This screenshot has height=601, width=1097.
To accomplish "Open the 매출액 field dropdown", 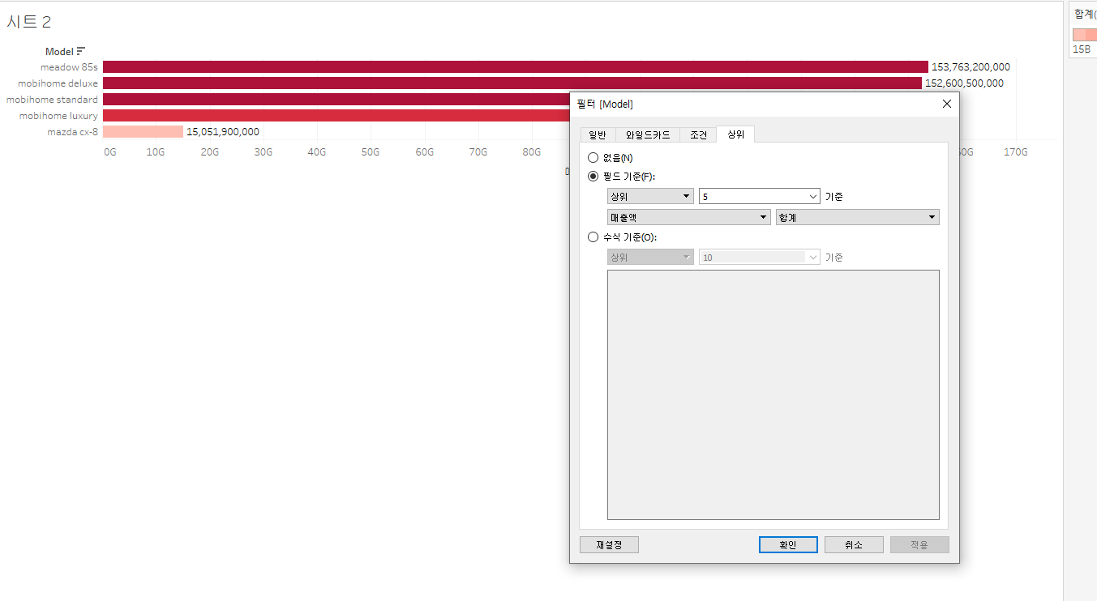I will pos(688,217).
